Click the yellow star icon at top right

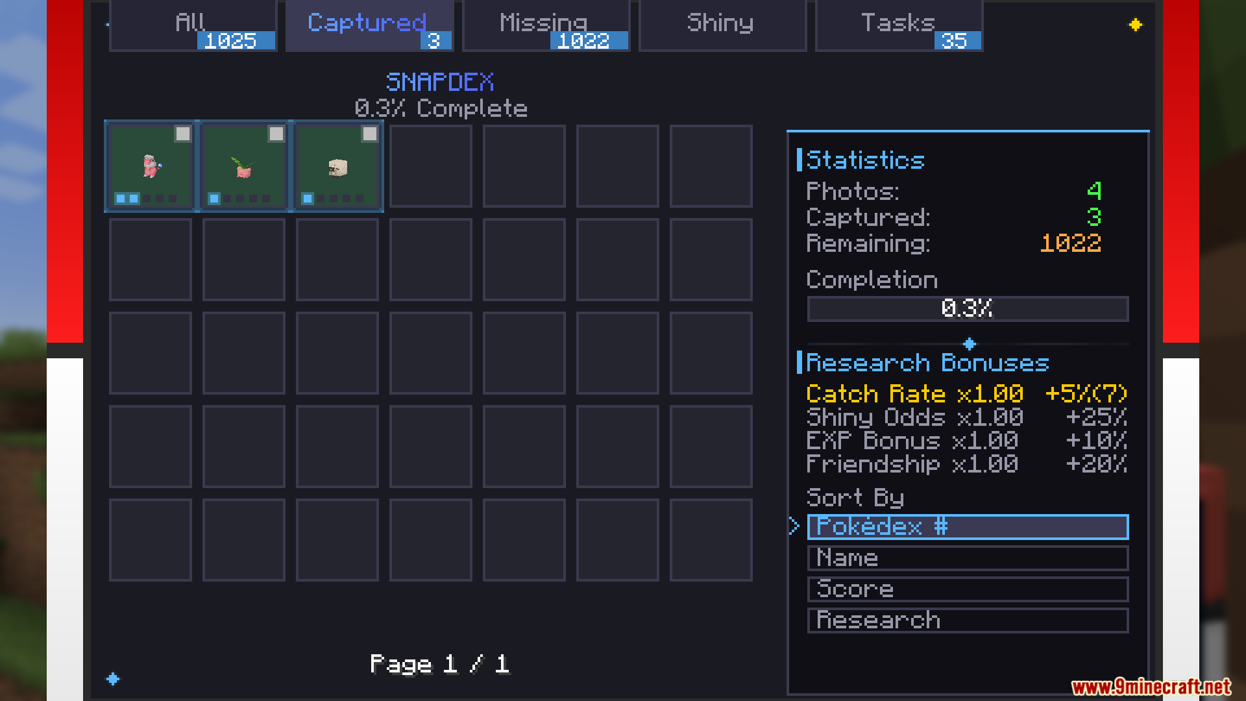point(1135,25)
